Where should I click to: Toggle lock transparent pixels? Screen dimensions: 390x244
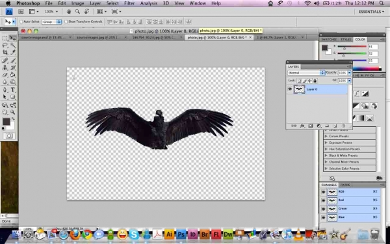[x=299, y=81]
